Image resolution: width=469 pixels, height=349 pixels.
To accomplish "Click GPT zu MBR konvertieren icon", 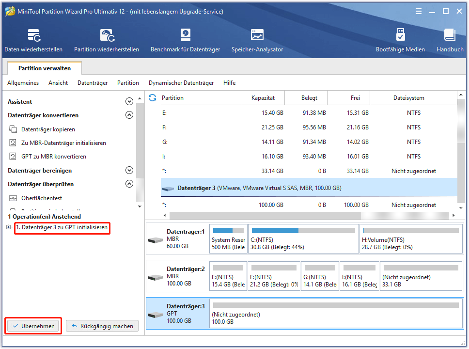I will click(x=13, y=156).
